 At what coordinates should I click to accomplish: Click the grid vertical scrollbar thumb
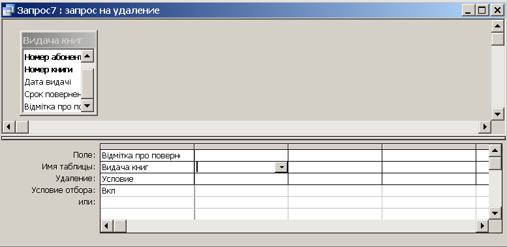[x=495, y=163]
